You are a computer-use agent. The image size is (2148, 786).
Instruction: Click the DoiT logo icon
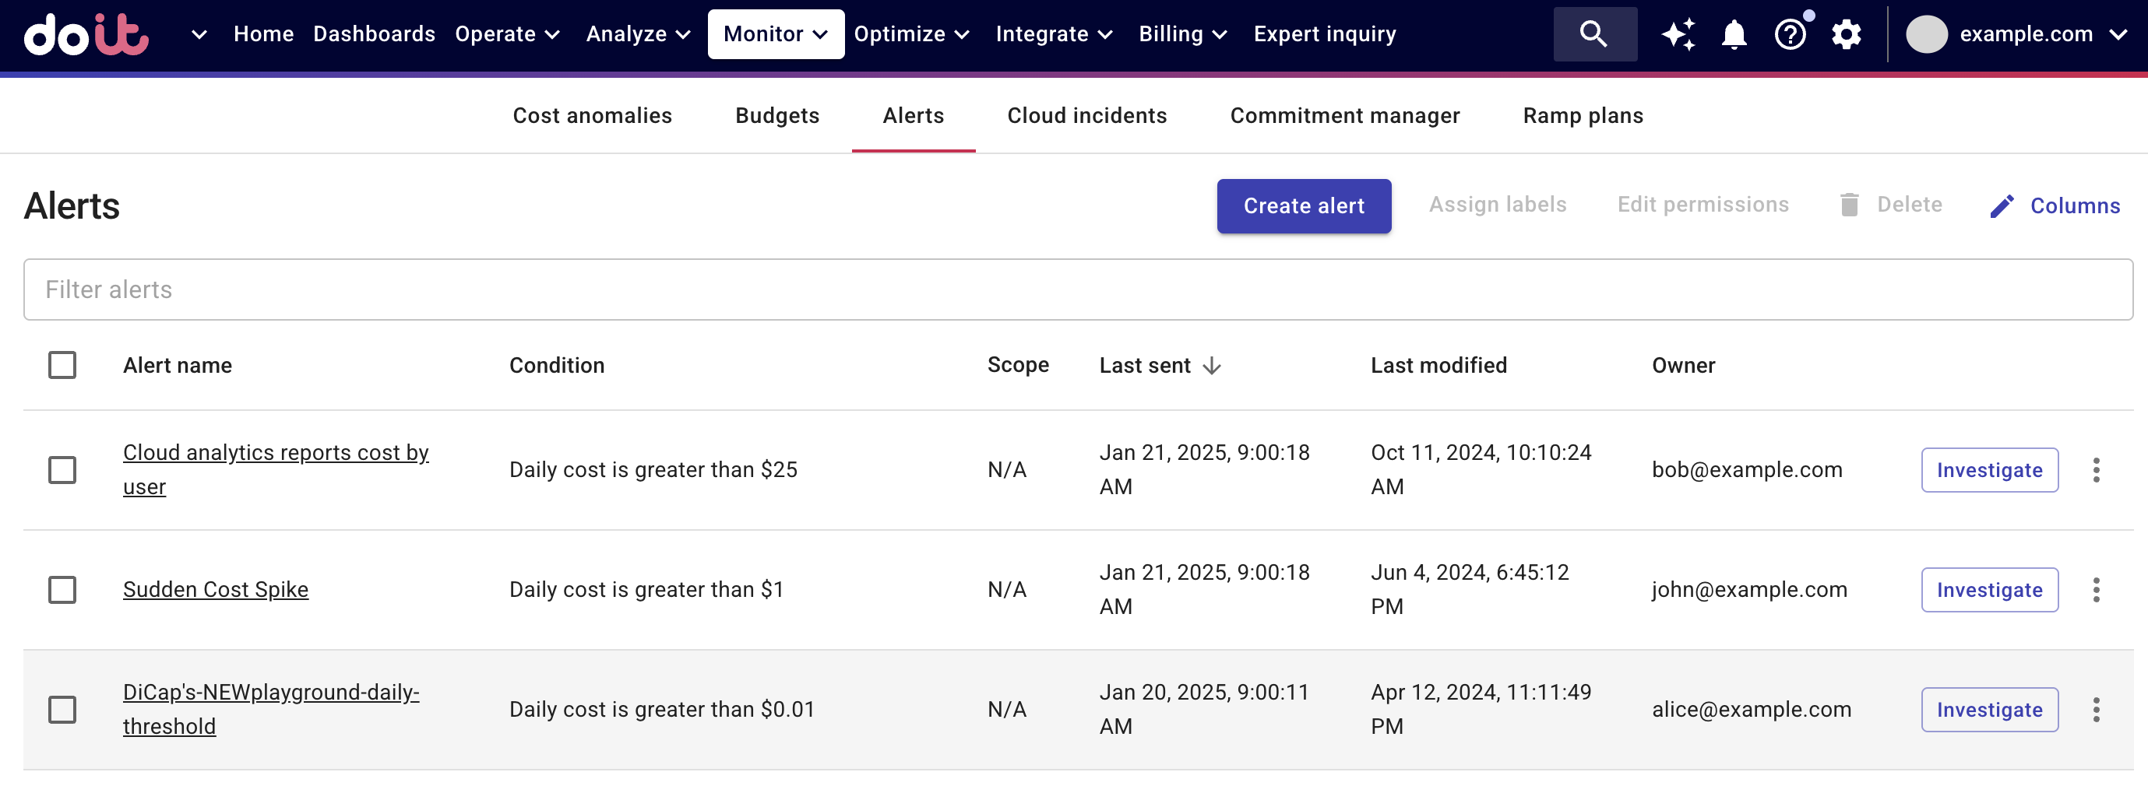pos(86,34)
